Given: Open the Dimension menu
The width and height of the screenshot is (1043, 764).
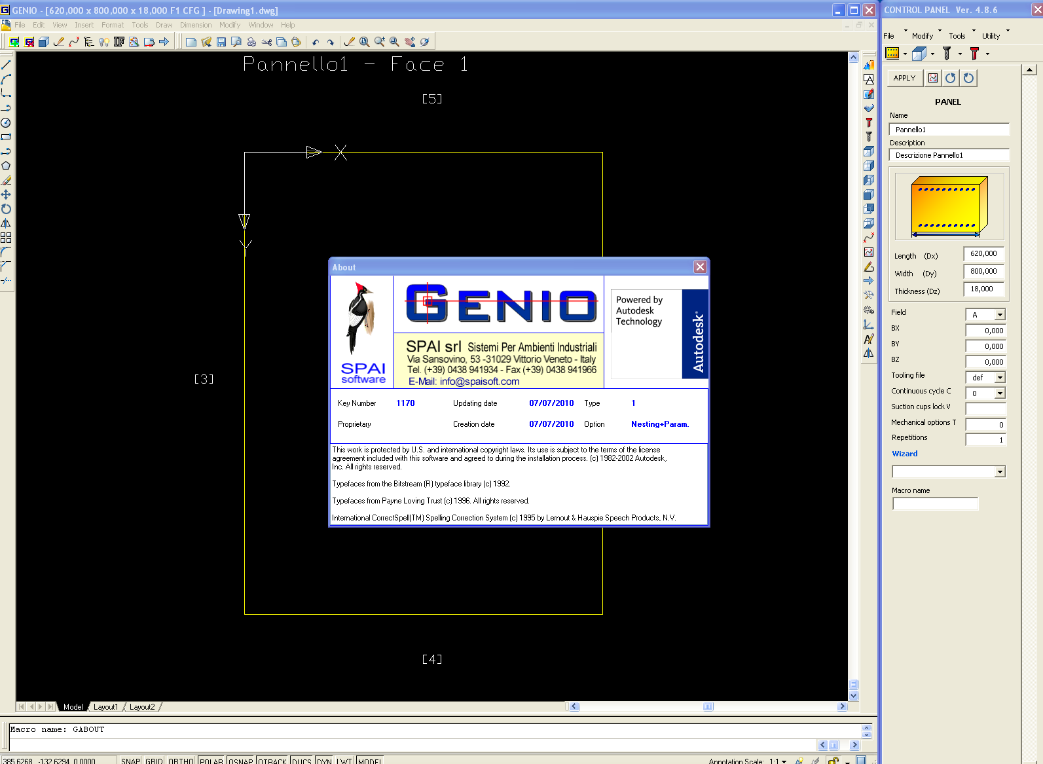Looking at the screenshot, I should (196, 25).
